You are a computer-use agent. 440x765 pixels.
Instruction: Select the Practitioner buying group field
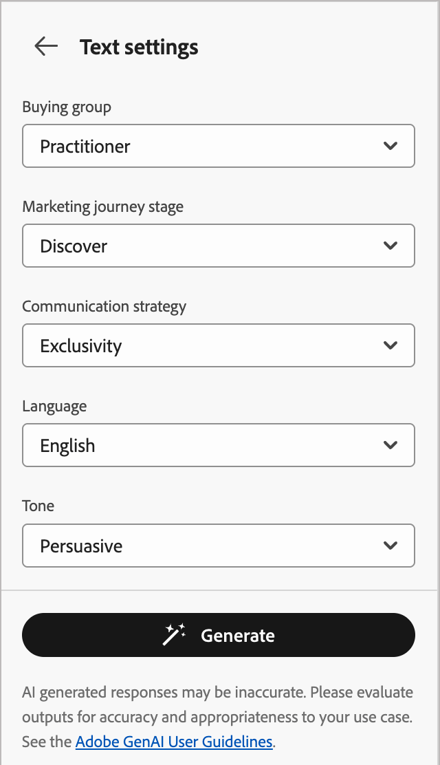click(219, 146)
